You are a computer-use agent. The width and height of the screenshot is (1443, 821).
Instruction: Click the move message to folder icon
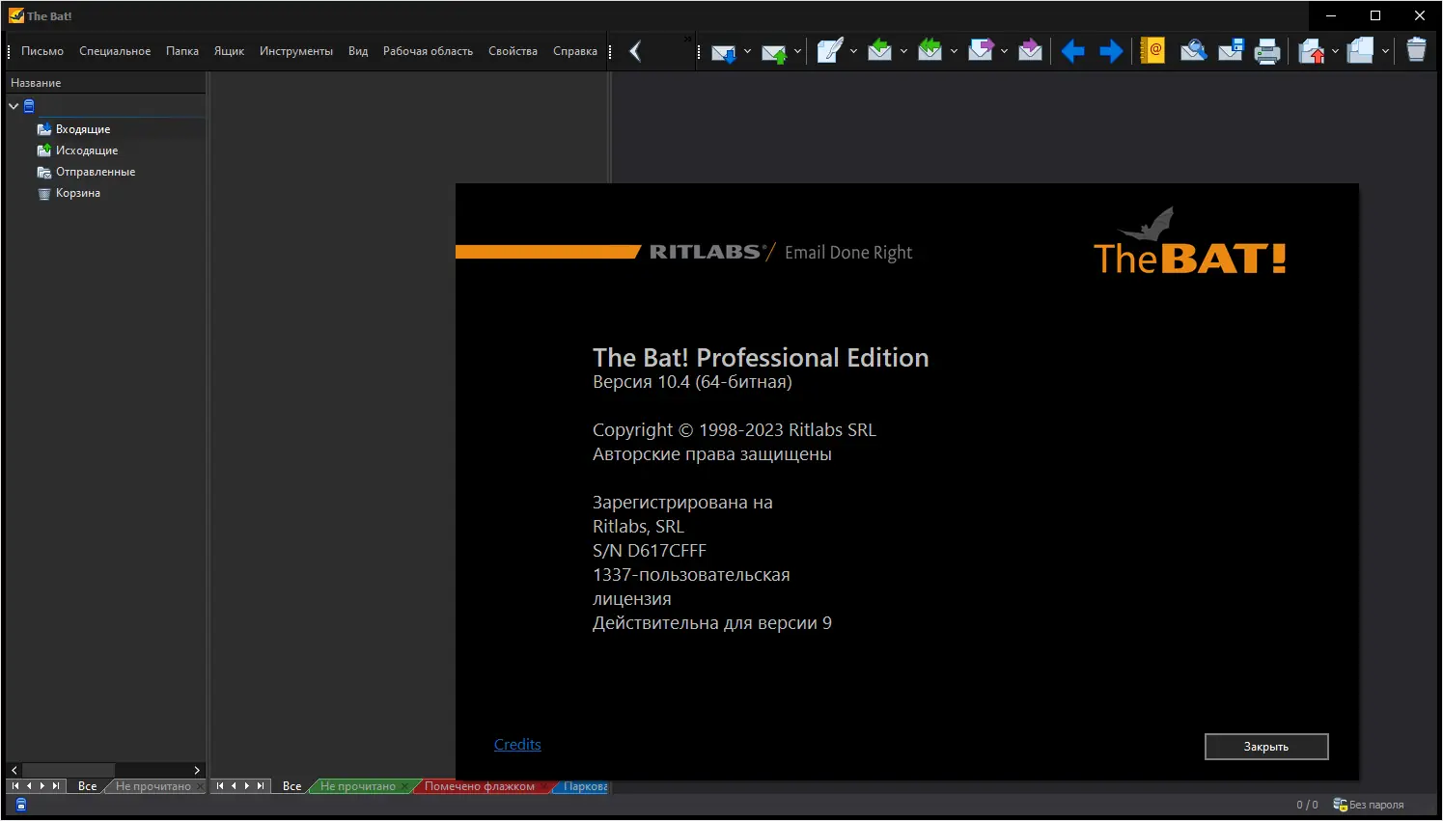point(1311,51)
